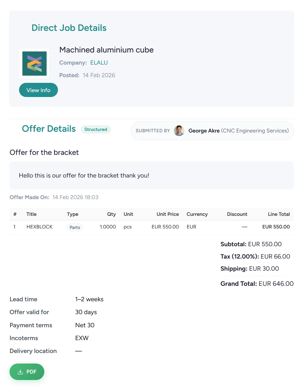The image size is (303, 389).
Task: Click the Machined aluminium cube job title
Action: coord(106,50)
